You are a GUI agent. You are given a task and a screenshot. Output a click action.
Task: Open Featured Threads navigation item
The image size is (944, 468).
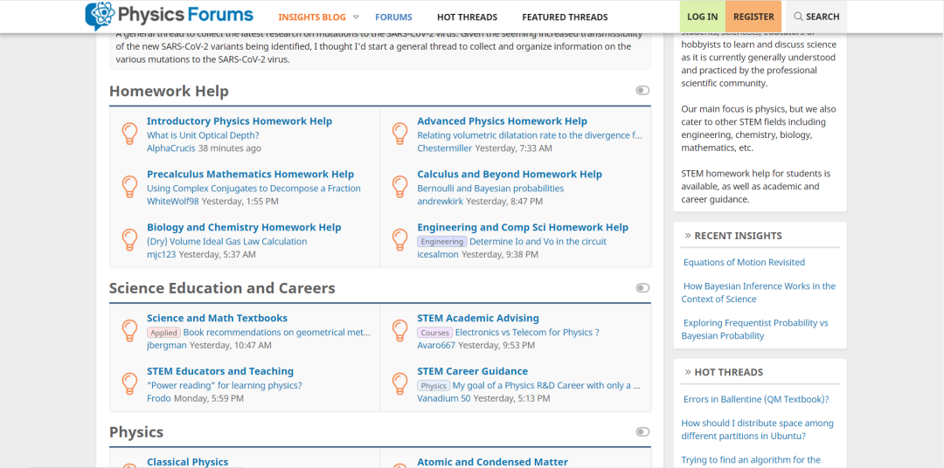[565, 17]
